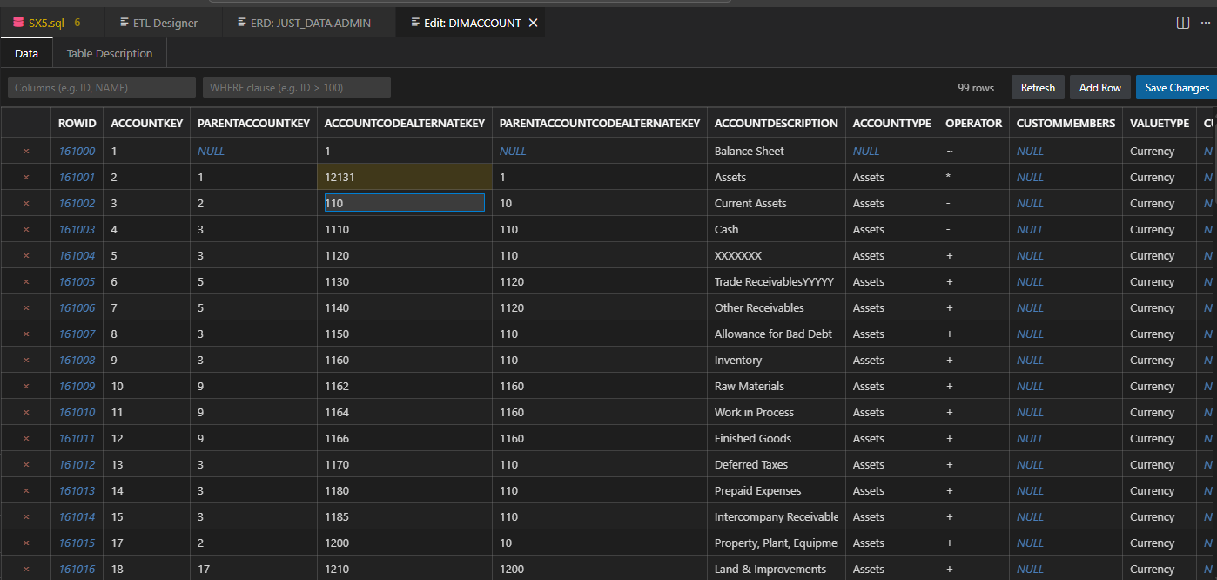Click the ACCOUNTKEY column header
The width and height of the screenshot is (1217, 580).
(x=147, y=123)
